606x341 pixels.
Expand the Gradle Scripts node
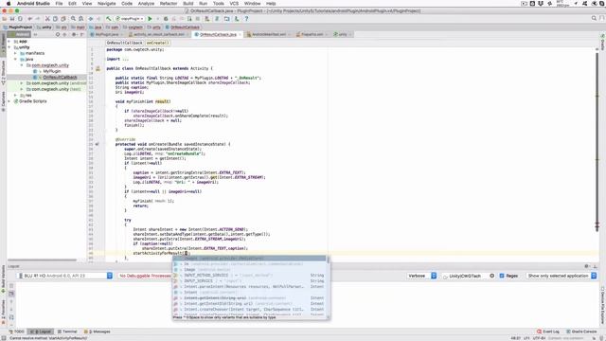pyautogui.click(x=9, y=101)
